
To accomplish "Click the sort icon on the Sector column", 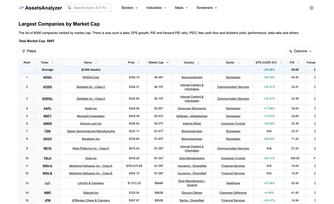I will click(x=239, y=62).
